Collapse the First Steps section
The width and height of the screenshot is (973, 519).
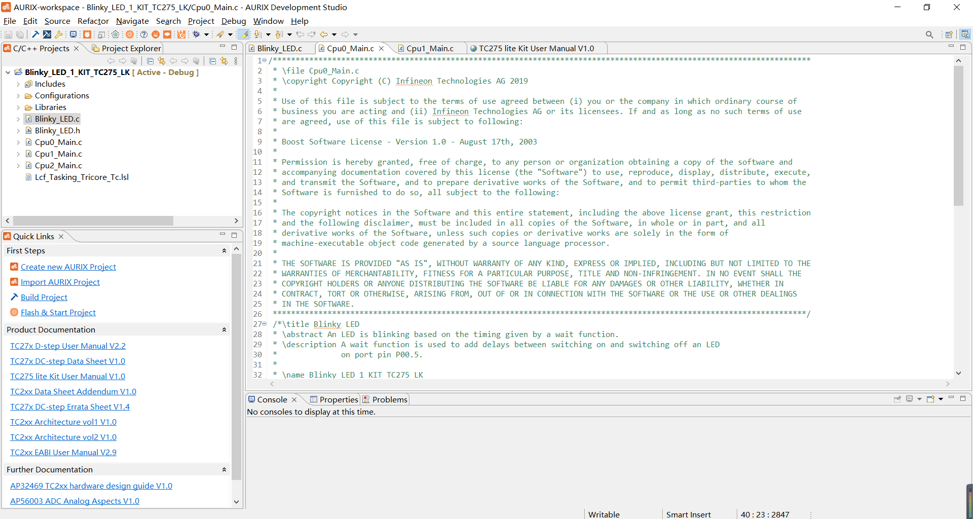click(x=224, y=250)
